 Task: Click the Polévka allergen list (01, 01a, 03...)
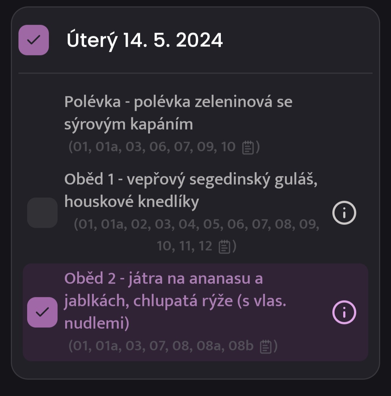pos(164,147)
